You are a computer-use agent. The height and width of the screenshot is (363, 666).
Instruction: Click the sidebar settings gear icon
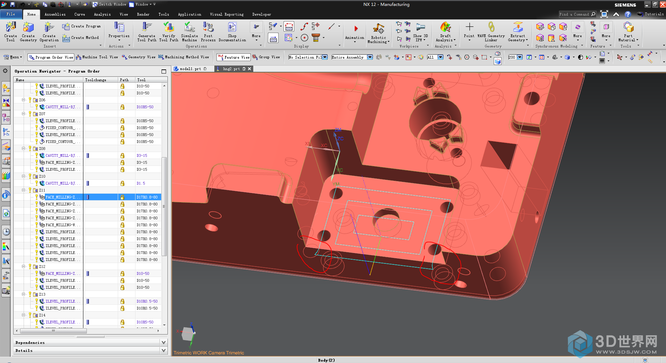point(5,71)
